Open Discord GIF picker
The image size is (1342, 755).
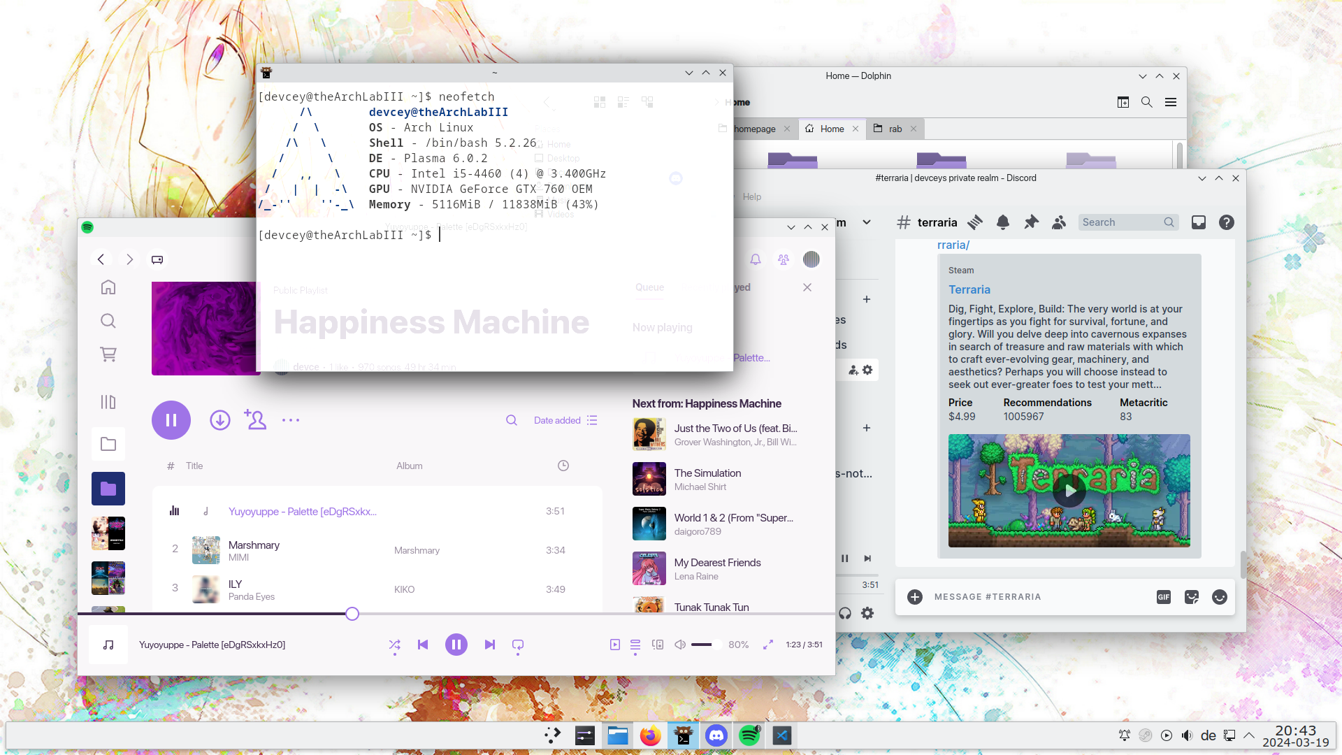(x=1164, y=597)
